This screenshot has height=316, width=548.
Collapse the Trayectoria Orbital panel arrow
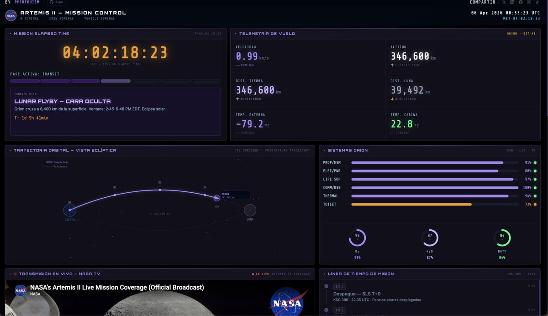(11, 150)
